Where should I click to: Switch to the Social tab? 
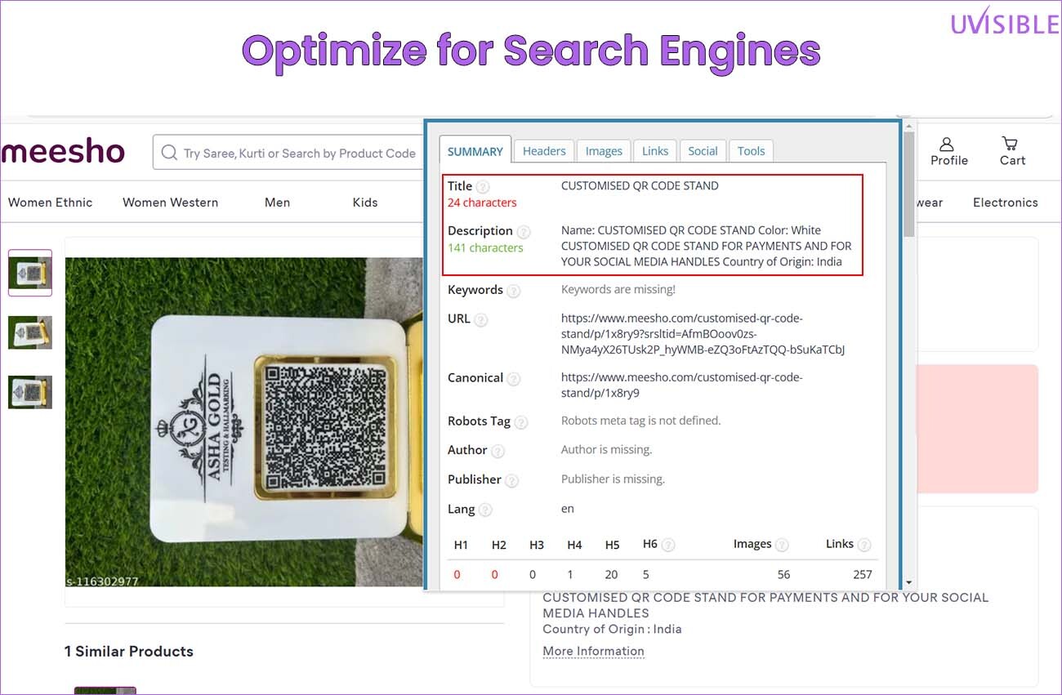point(703,151)
